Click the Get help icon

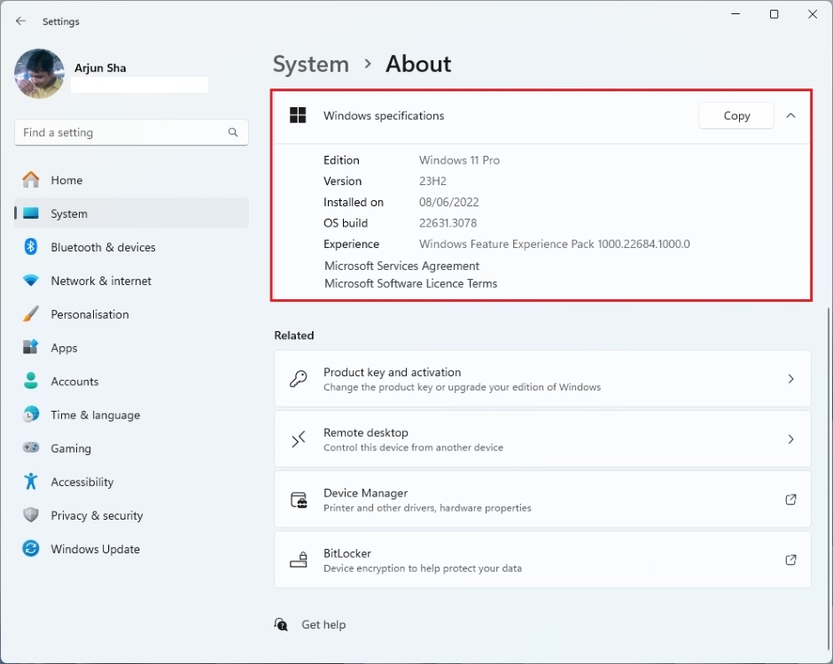click(x=281, y=624)
